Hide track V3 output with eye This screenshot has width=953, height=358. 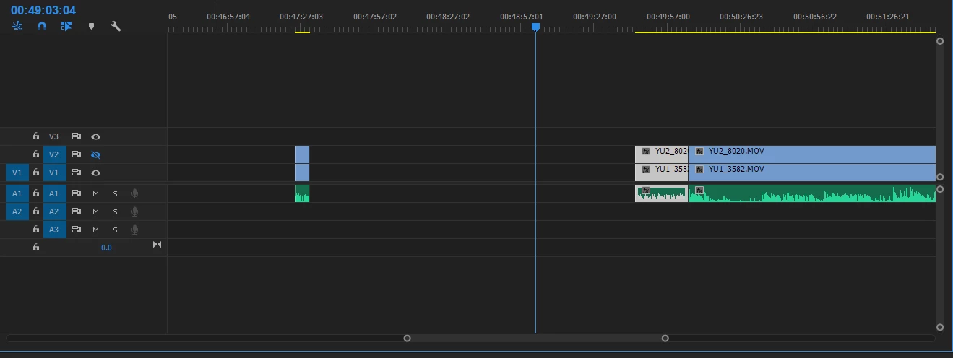[x=95, y=136]
